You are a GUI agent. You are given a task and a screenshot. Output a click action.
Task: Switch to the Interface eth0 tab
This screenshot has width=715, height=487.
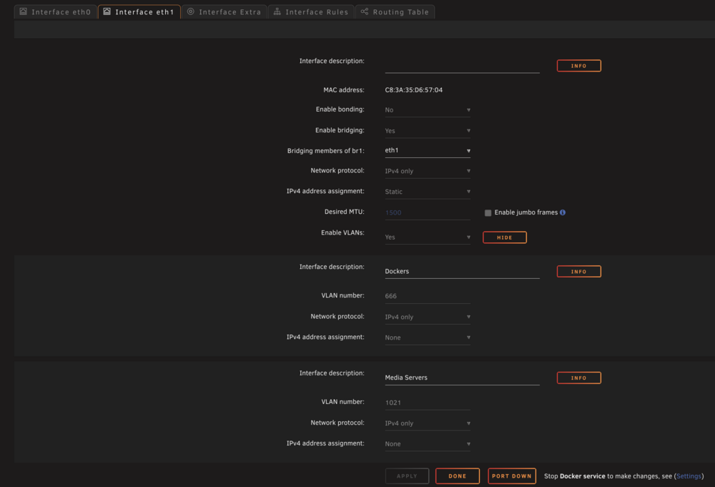pos(56,12)
